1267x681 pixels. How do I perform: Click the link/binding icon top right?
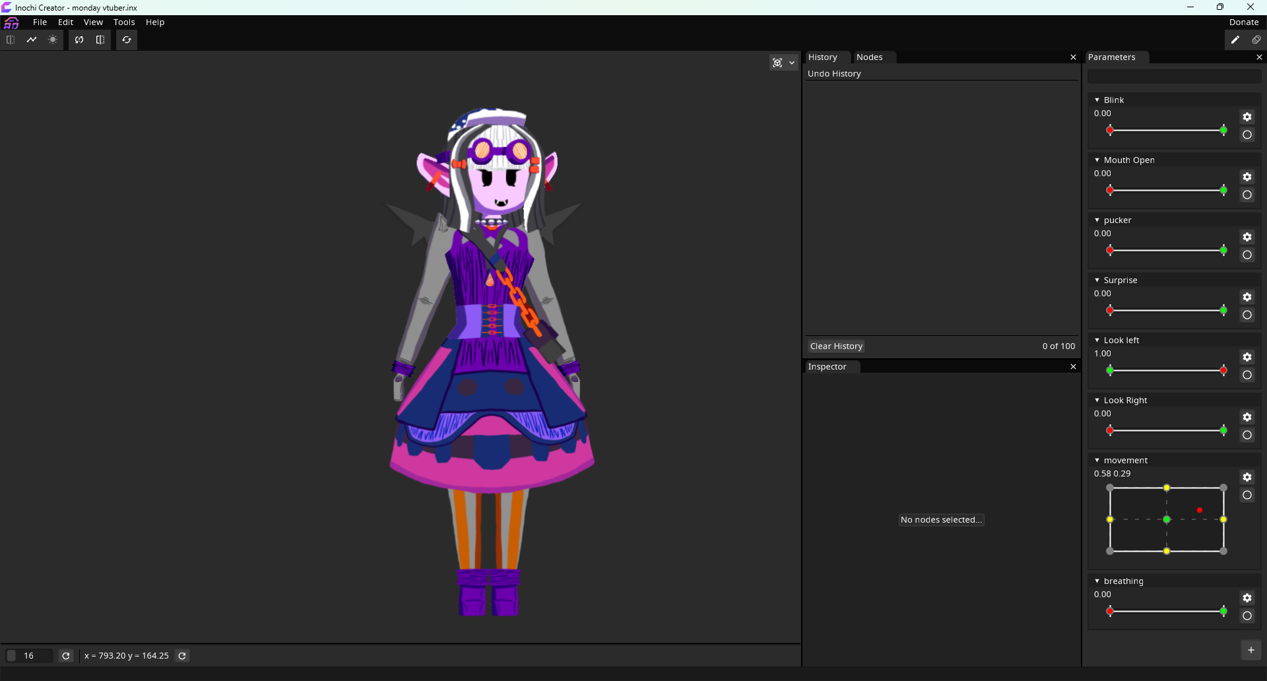tap(1256, 40)
